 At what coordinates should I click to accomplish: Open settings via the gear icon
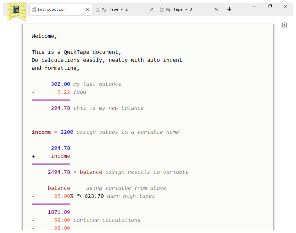[284, 25]
